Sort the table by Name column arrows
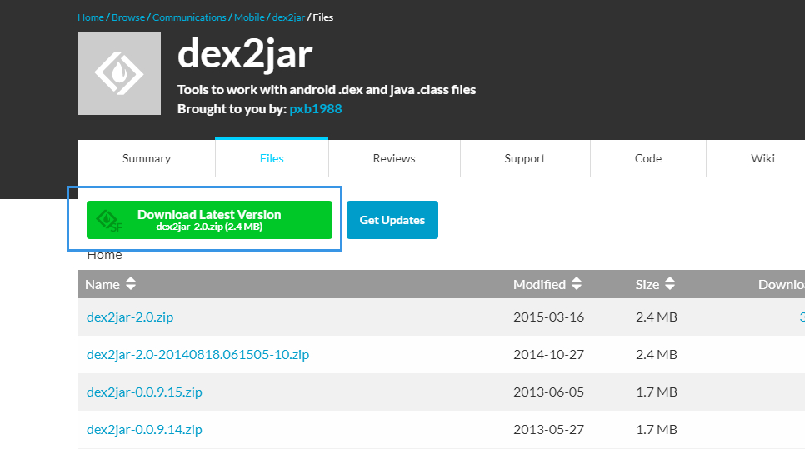805x449 pixels. (130, 284)
